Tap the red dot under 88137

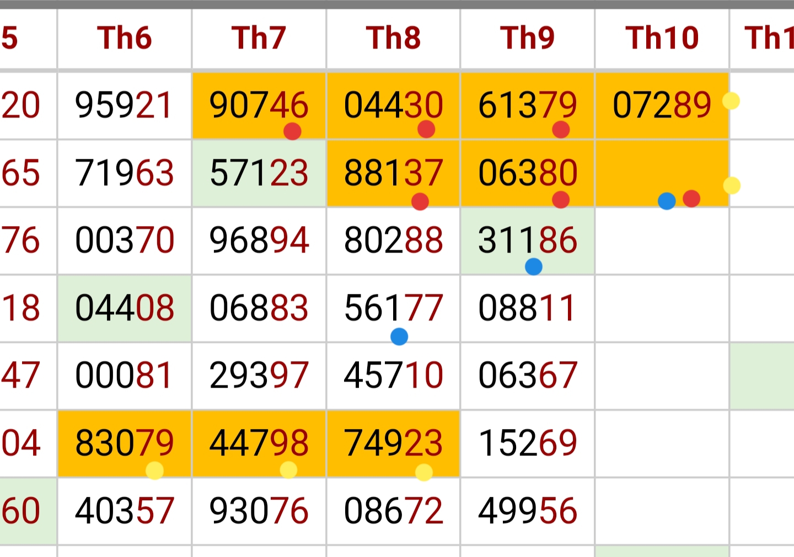pos(420,202)
